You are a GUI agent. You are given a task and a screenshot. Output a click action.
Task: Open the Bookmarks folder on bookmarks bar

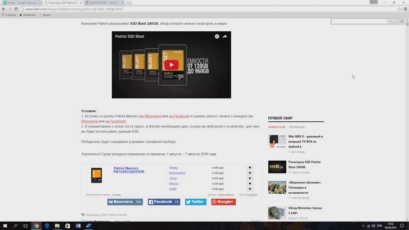(27, 15)
